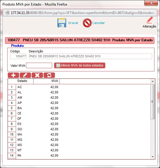Click the Cancelar prohibited sign icon
The image size is (160, 168).
tap(87, 23)
